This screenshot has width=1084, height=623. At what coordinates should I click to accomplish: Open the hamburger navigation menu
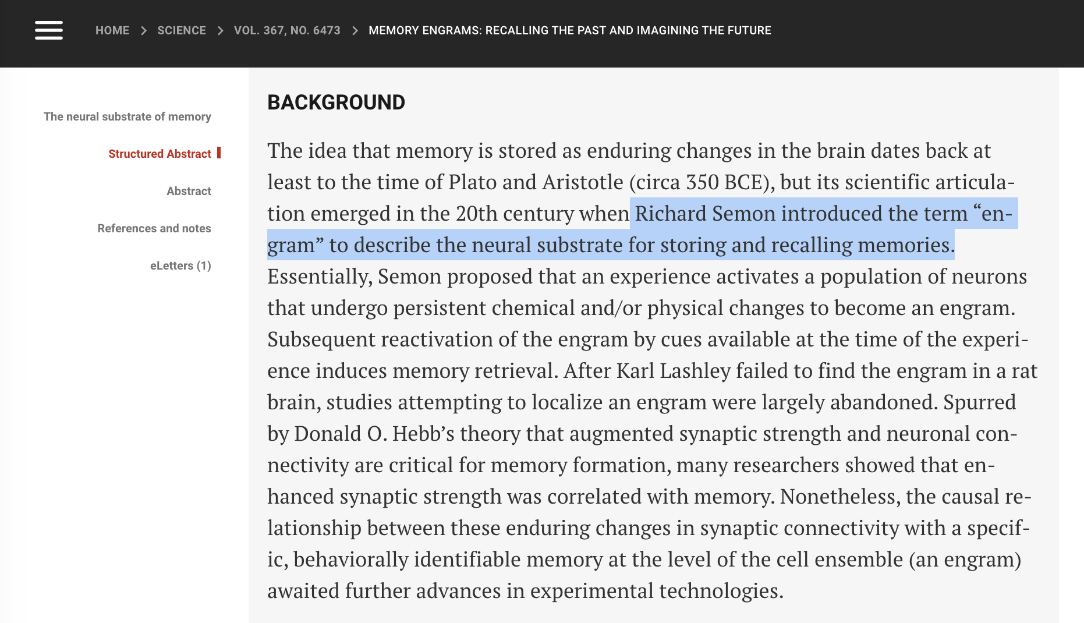(x=49, y=30)
